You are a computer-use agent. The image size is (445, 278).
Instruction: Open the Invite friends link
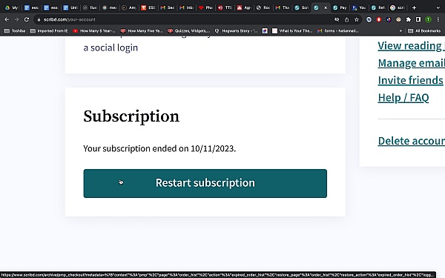[410, 80]
